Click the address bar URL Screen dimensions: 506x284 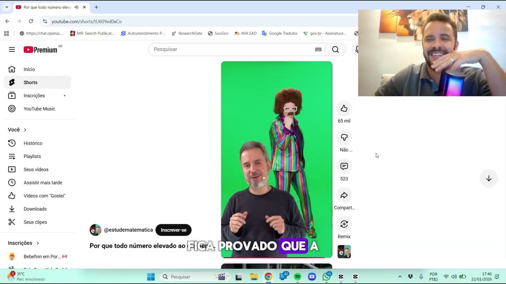87,21
